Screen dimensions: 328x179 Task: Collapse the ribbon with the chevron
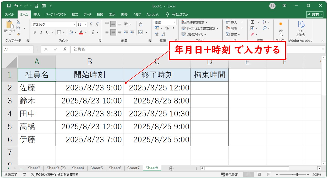(323, 41)
